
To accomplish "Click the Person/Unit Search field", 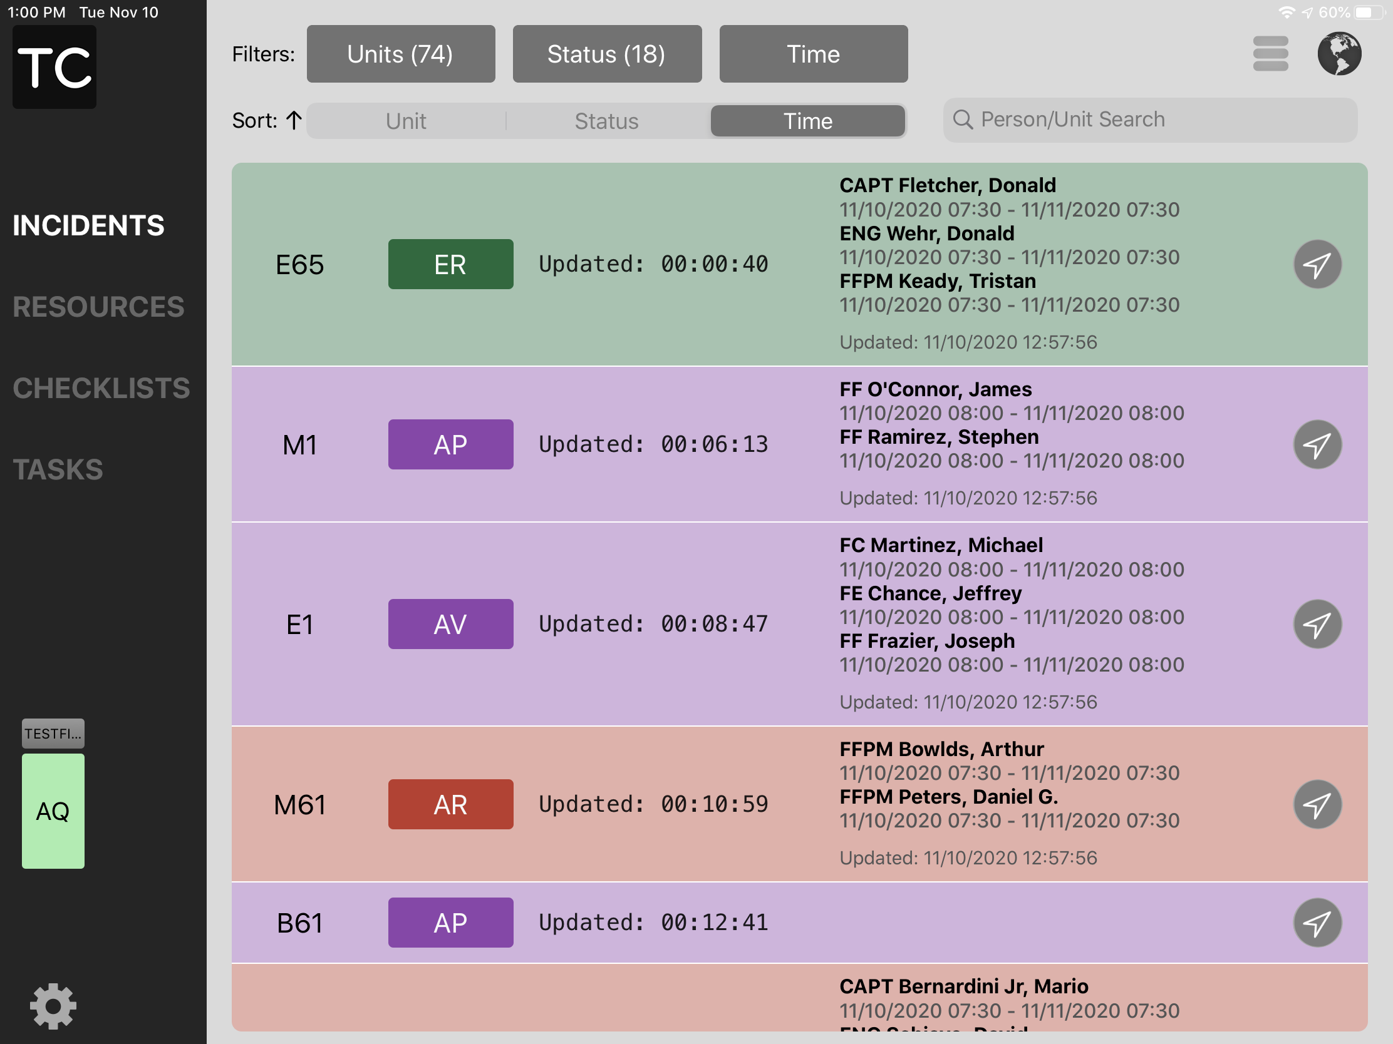I will click(1150, 120).
